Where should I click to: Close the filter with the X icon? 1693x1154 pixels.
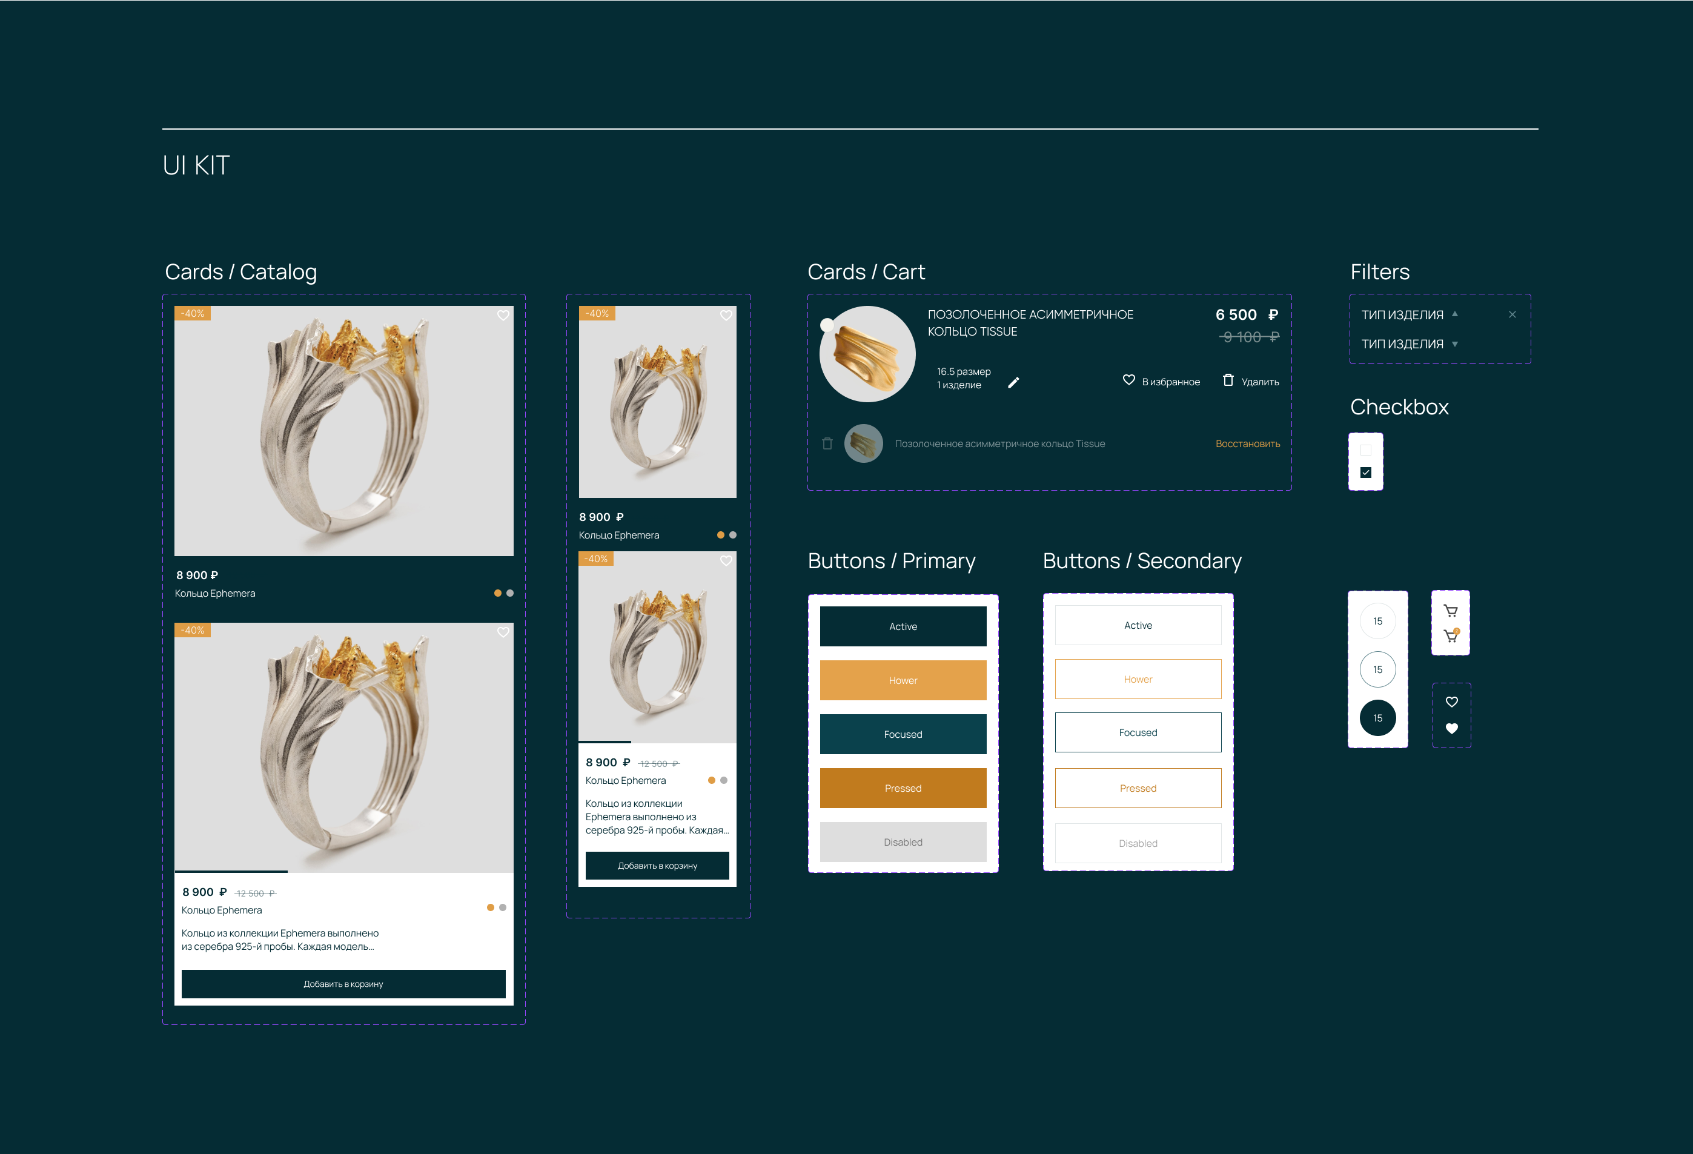click(1512, 315)
